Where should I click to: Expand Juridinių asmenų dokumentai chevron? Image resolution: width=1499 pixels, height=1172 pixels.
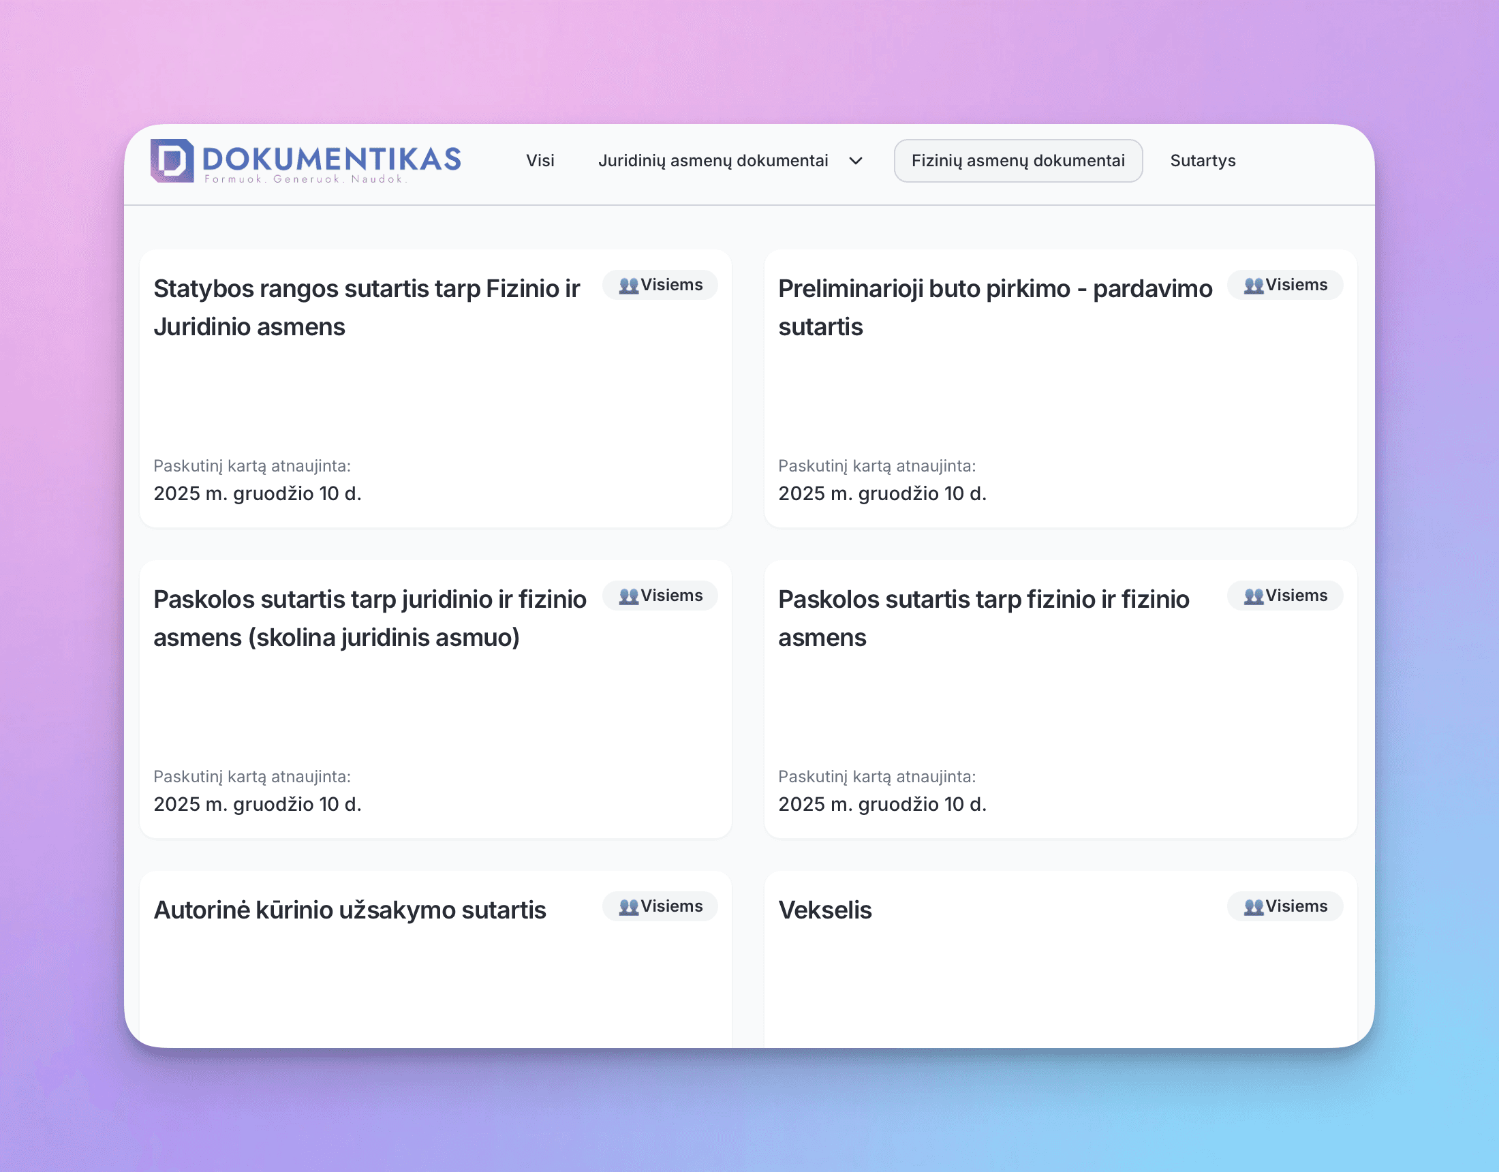[x=855, y=161]
